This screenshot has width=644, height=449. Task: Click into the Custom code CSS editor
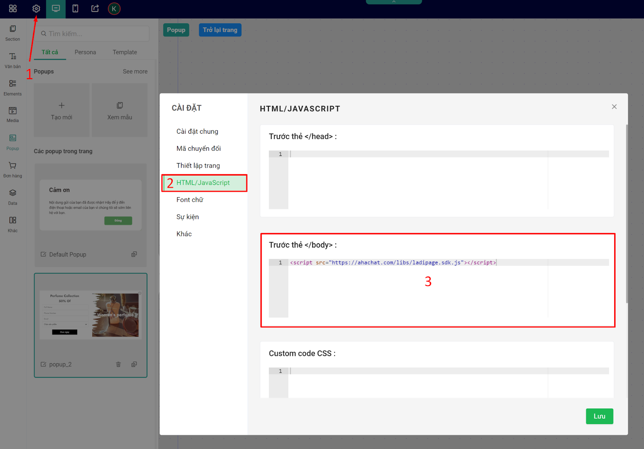click(x=439, y=383)
